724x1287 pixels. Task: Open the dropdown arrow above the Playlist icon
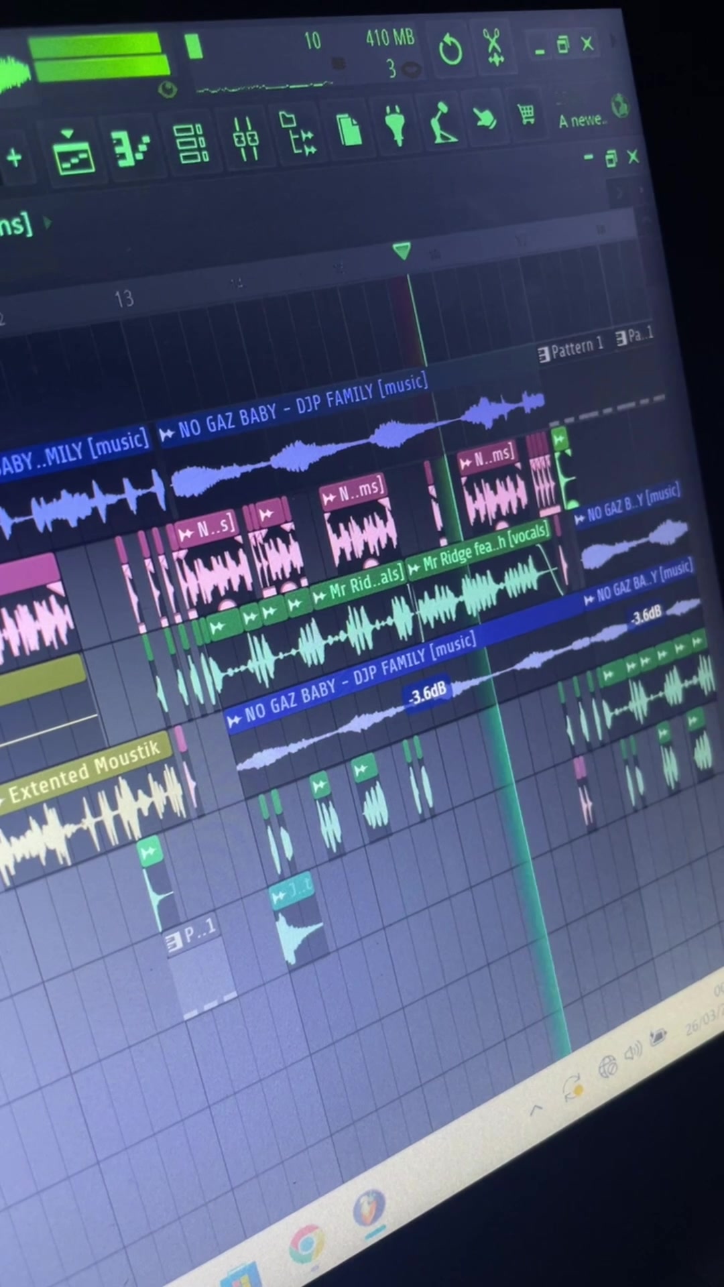tap(67, 134)
